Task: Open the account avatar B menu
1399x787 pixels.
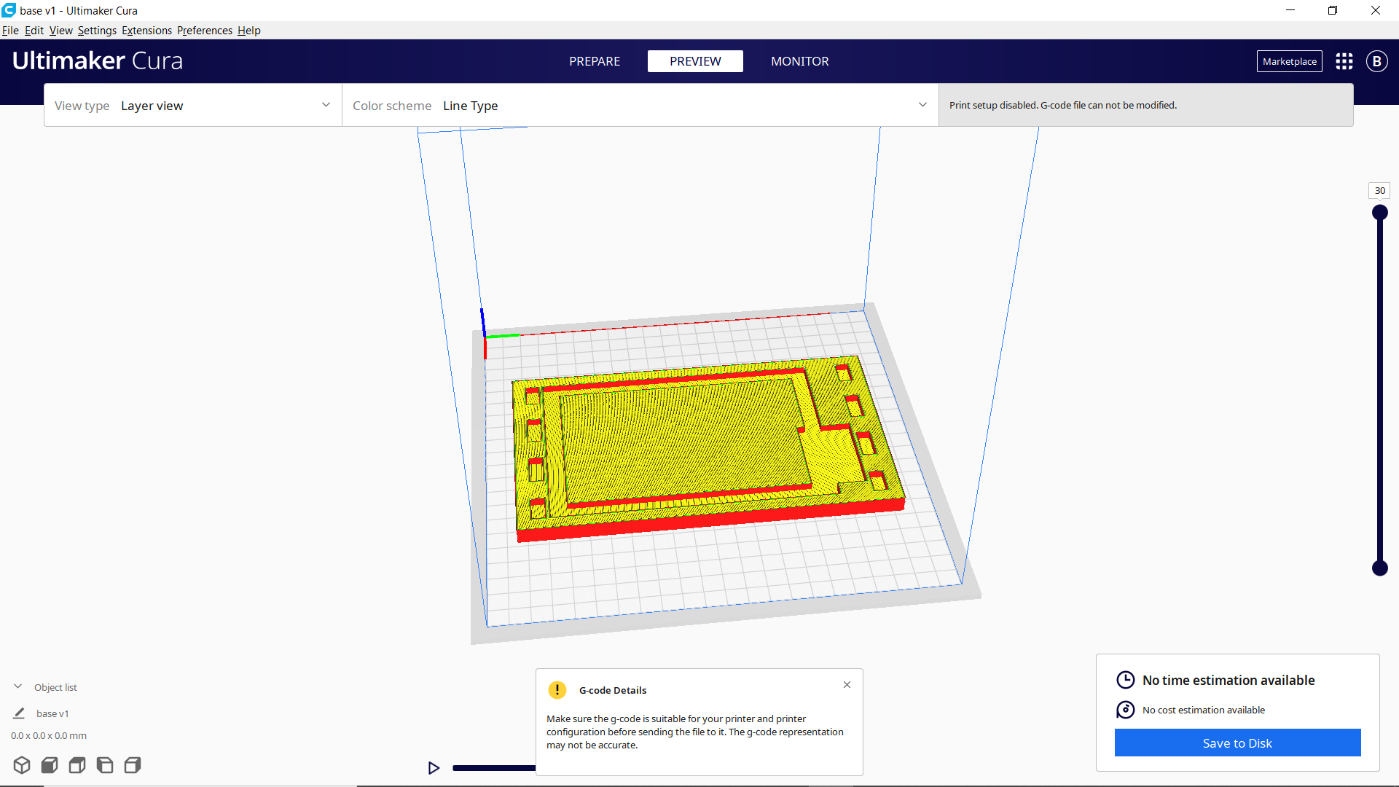Action: (1376, 61)
